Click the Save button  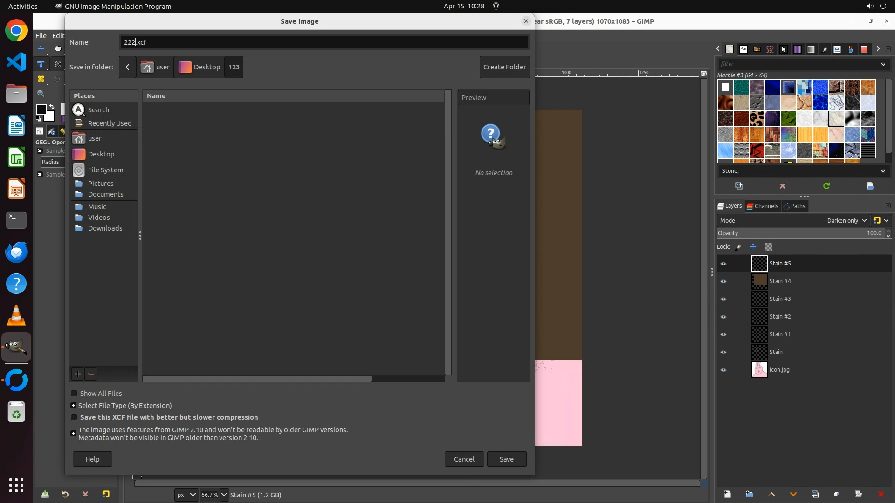click(x=506, y=459)
